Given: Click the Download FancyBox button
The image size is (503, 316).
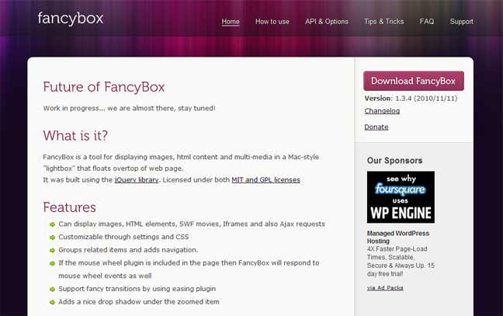Looking at the screenshot, I should coord(414,81).
